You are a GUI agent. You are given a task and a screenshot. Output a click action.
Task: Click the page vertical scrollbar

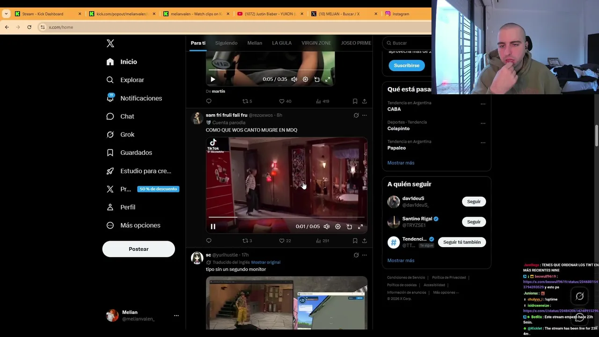coord(596,136)
